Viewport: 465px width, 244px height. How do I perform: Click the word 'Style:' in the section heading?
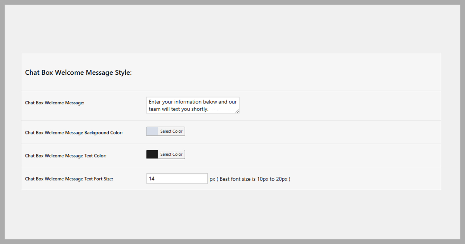pos(123,73)
